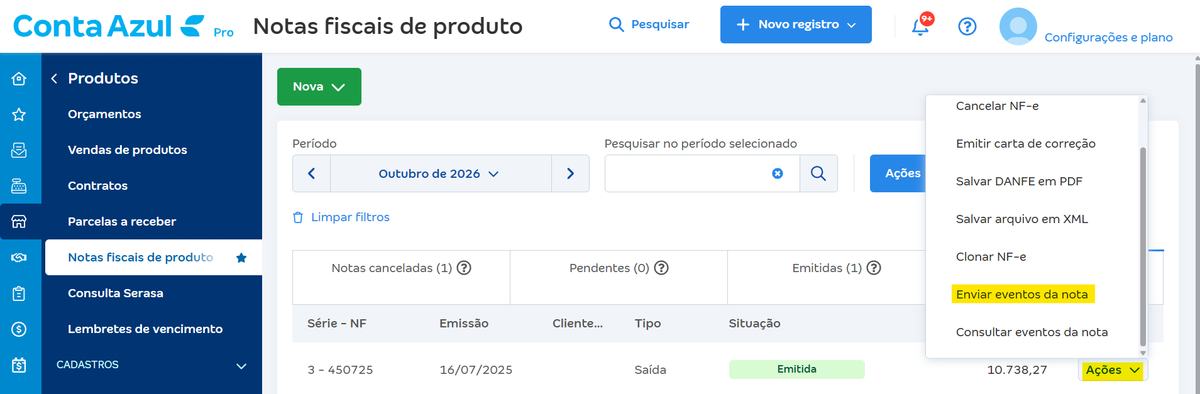Clear the search field with x icon
Screen dimensions: 1200x394
(778, 173)
